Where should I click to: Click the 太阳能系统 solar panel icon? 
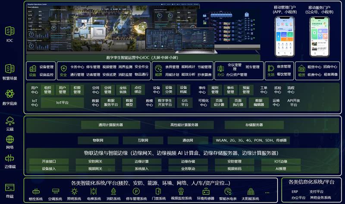(251, 192)
